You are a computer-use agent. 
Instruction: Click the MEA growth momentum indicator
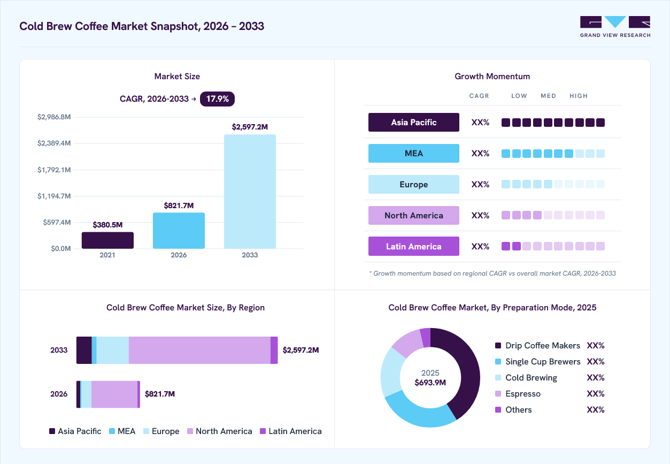pyautogui.click(x=553, y=154)
